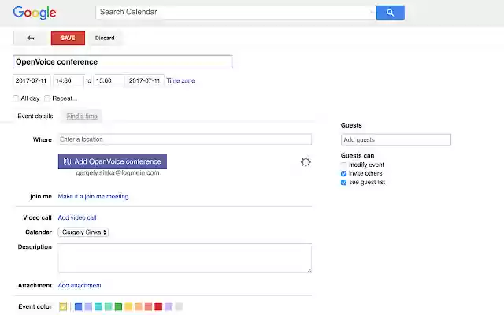Click the gergely.sinka@logmein.com account text
Screen dimensions: 504x315
coord(117,173)
